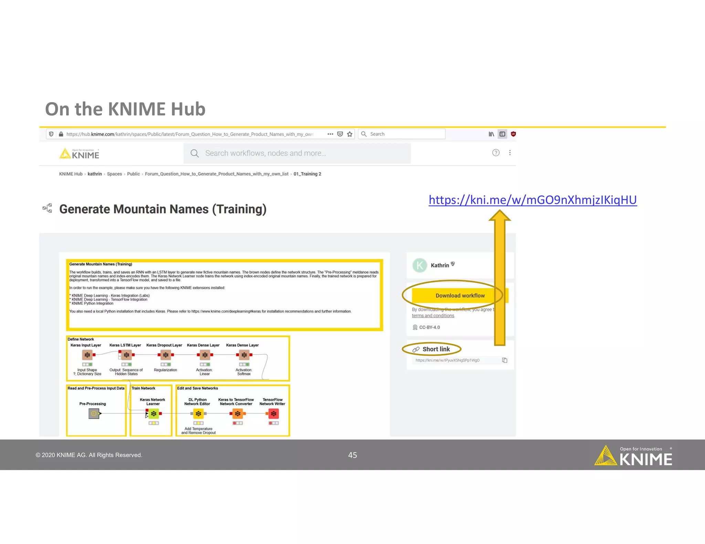Viewport: 705px width, 544px height.
Task: Click the Keras Dense Layer Softmax node
Action: (x=244, y=355)
